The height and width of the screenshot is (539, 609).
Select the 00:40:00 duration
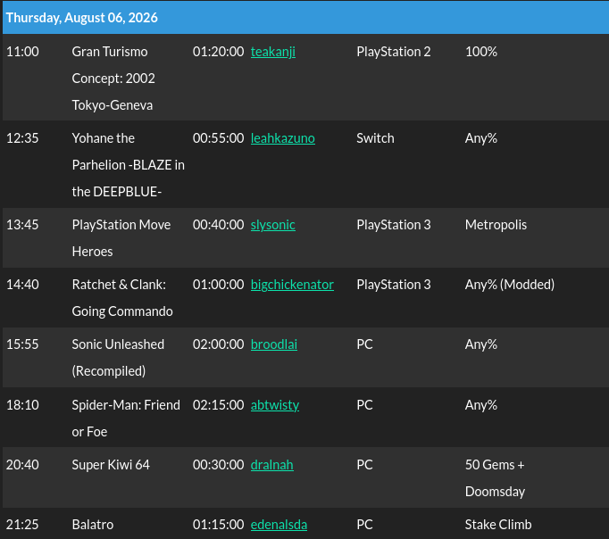pyautogui.click(x=218, y=225)
